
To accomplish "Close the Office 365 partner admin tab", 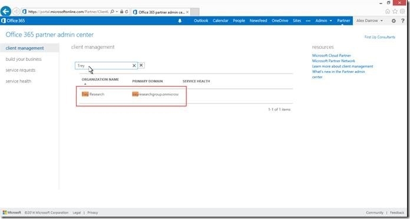I will pyautogui.click(x=187, y=12).
